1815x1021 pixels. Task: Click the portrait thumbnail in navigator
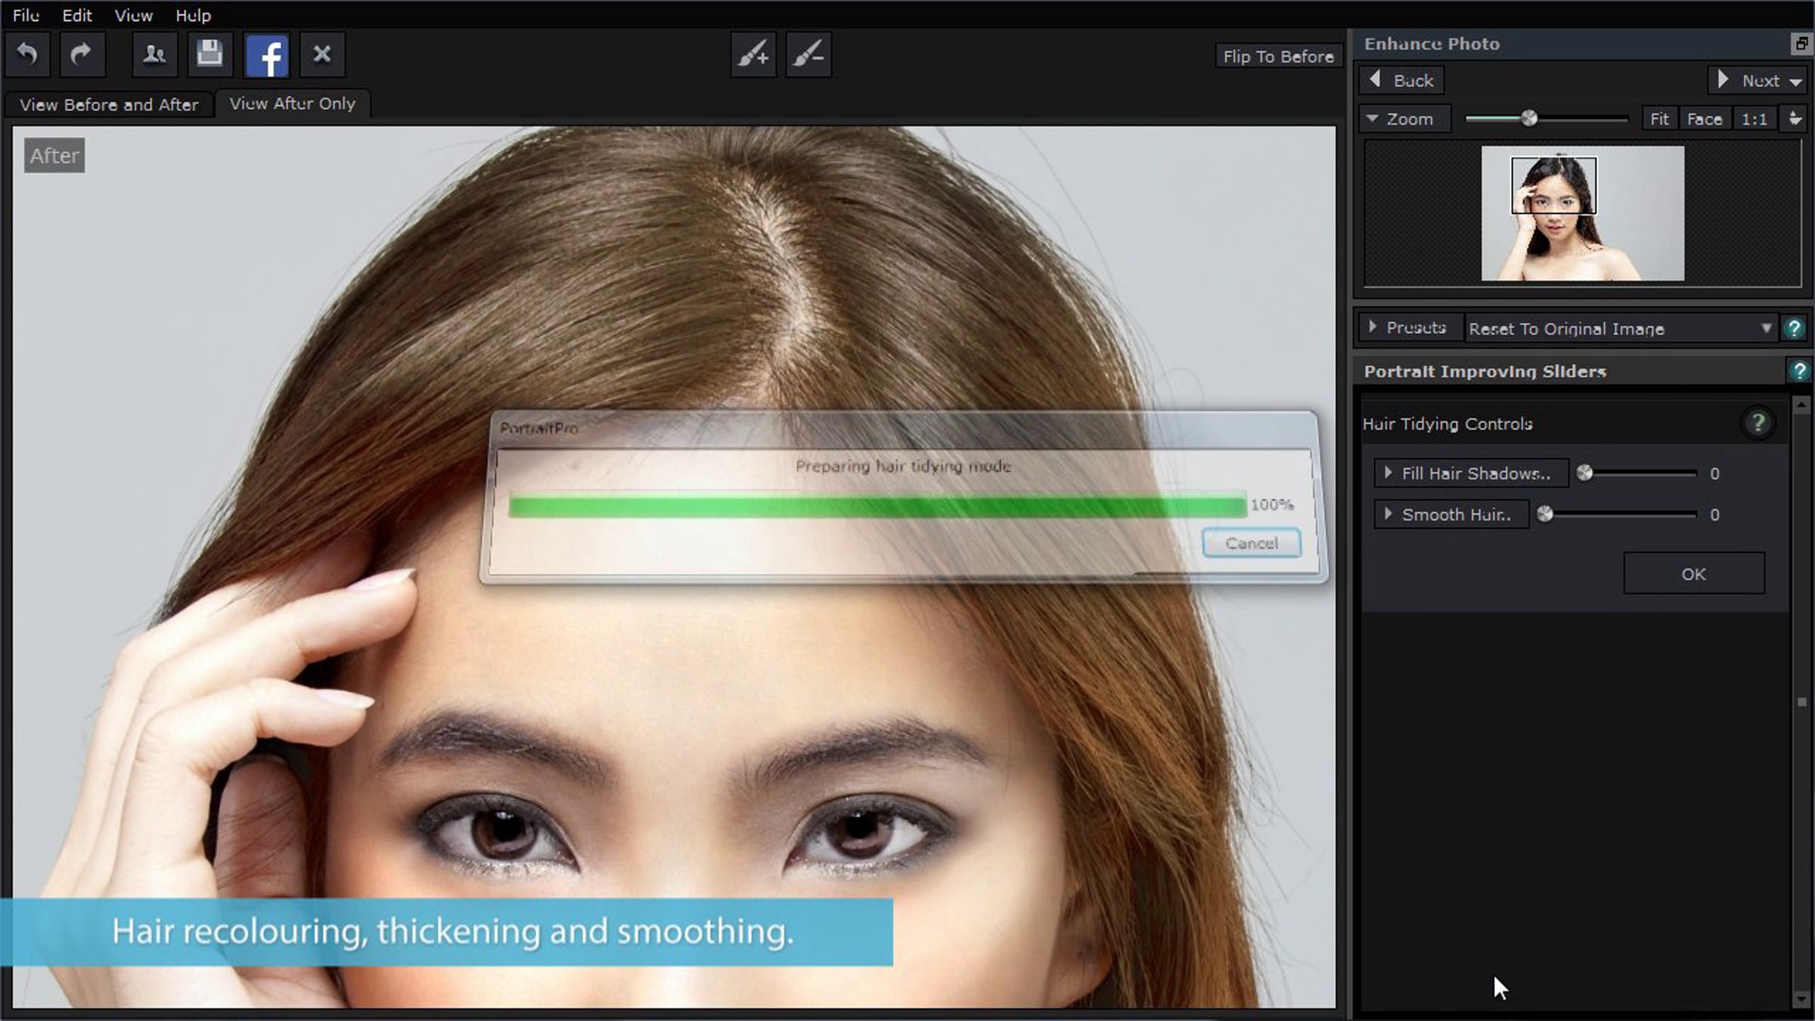click(x=1582, y=214)
